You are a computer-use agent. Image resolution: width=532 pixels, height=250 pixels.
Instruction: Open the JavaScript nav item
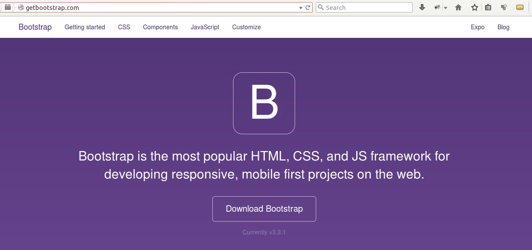pyautogui.click(x=205, y=27)
